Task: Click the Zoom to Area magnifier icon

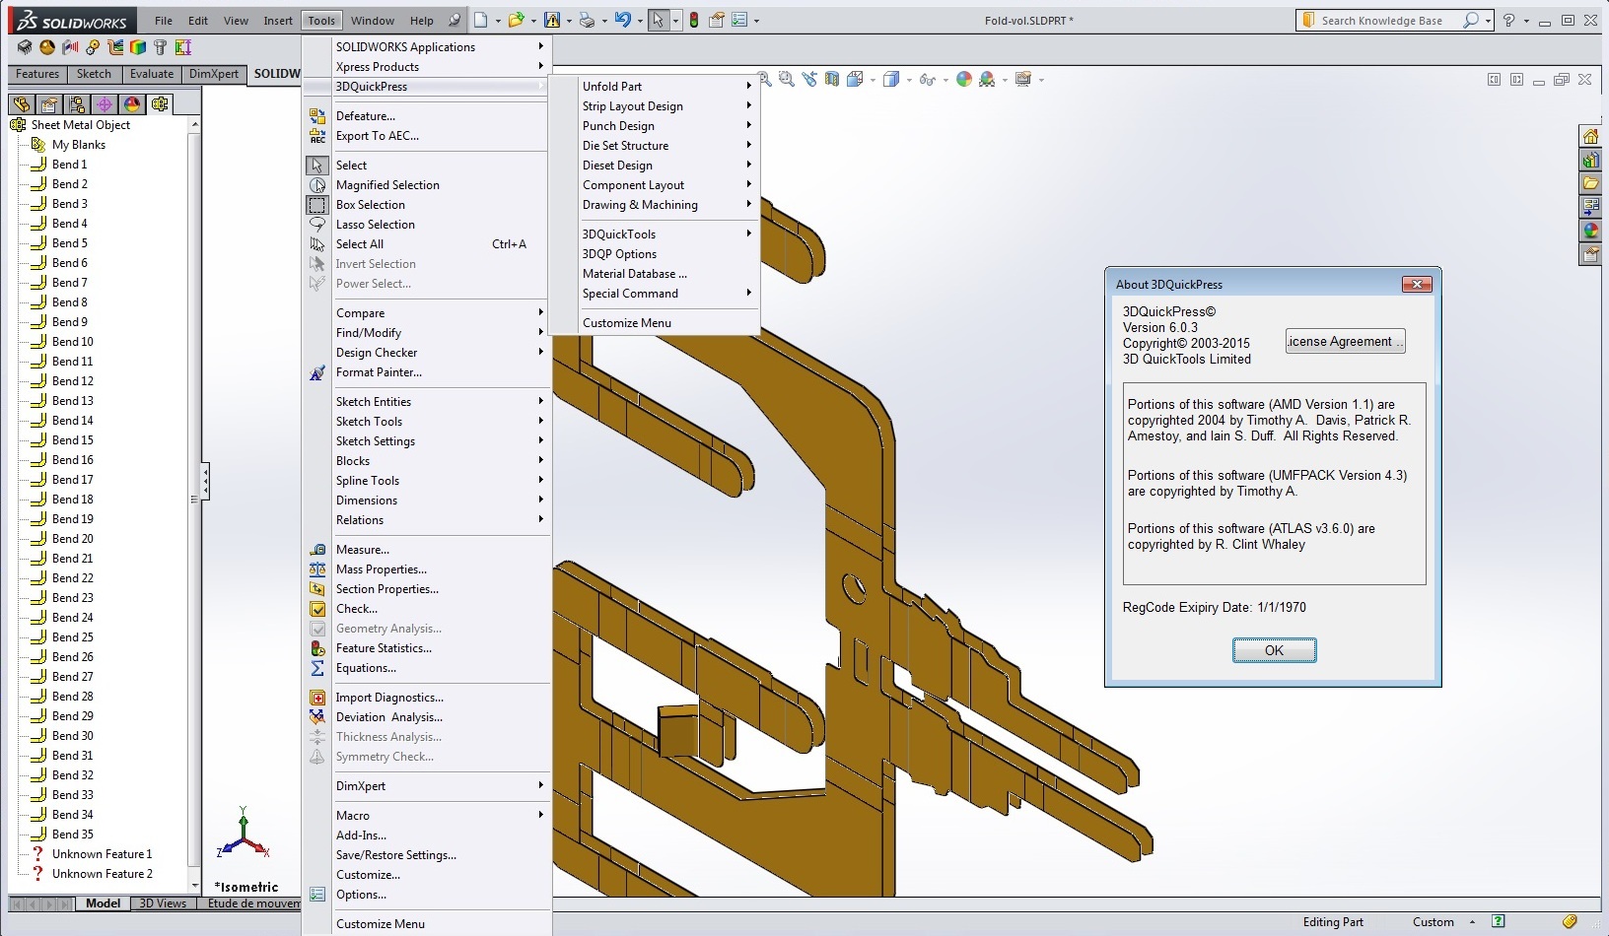Action: tap(786, 79)
